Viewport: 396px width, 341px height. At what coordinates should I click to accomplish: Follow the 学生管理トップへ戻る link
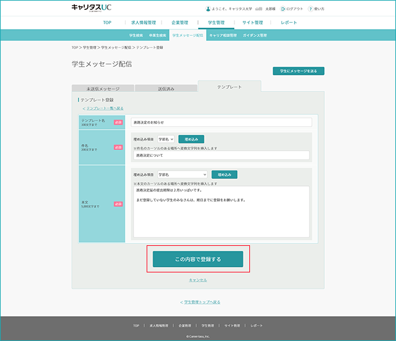[x=200, y=302]
